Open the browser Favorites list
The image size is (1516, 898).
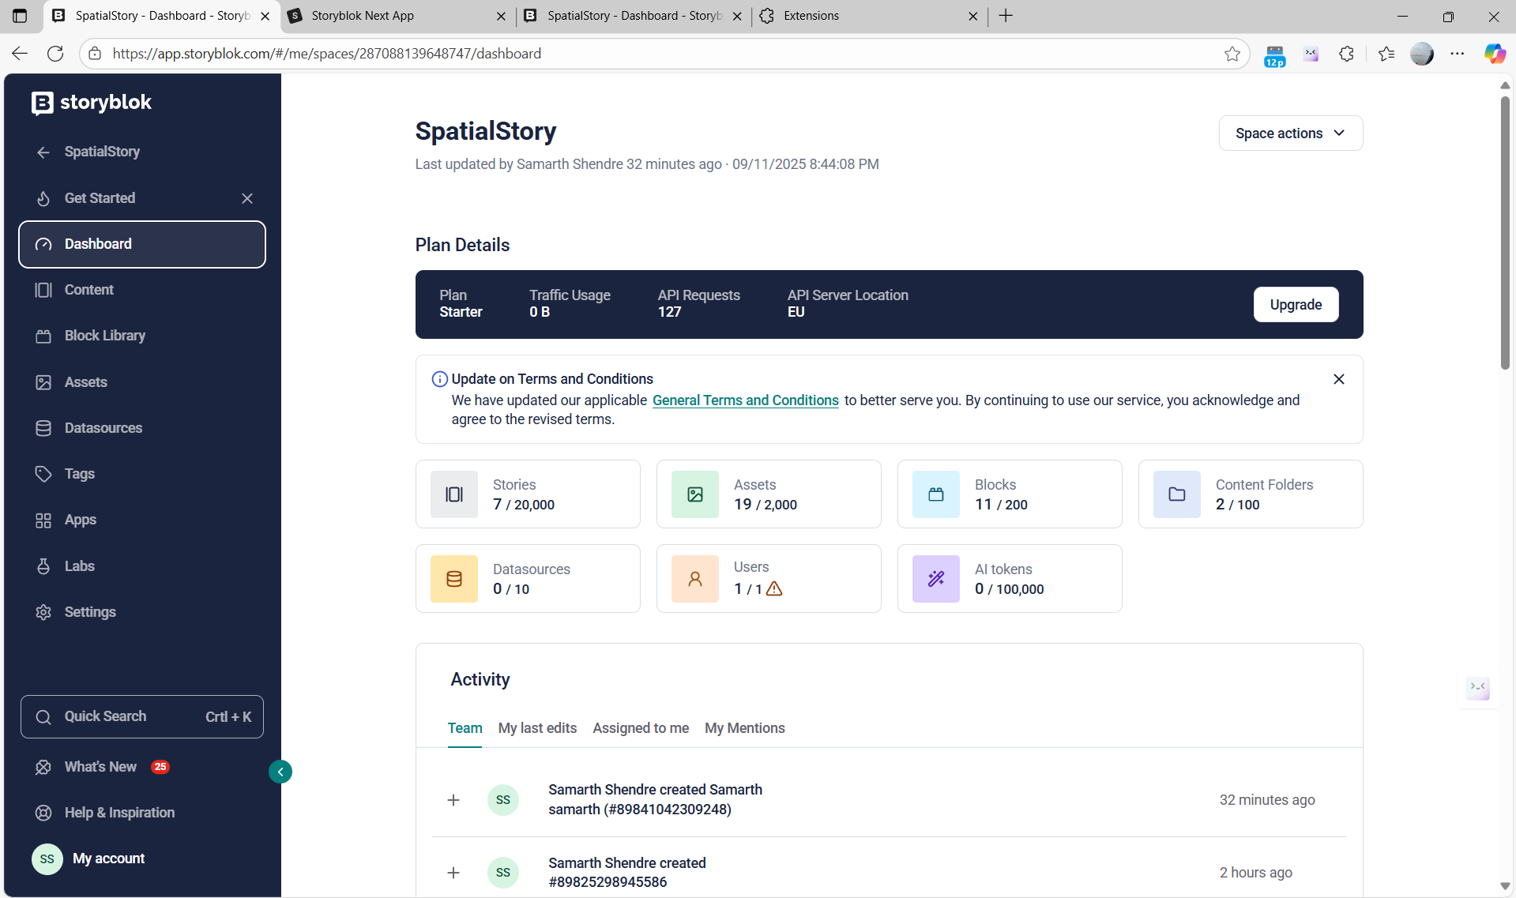pos(1386,54)
